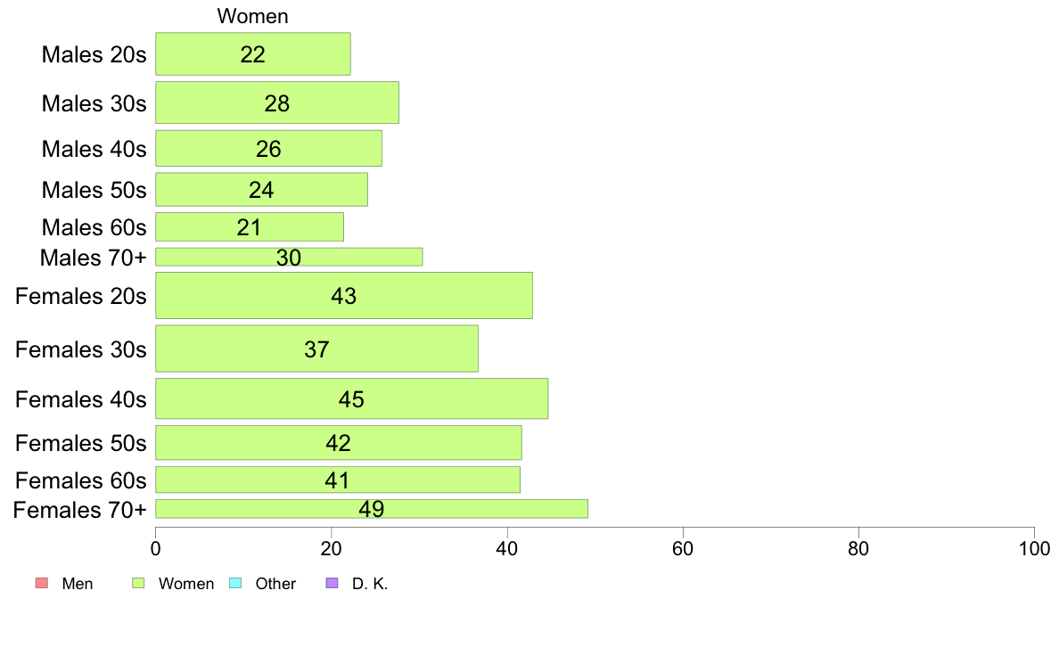Viewport: 1059px width, 656px height.
Task: Select the Males 50s bar
Action: pos(261,190)
